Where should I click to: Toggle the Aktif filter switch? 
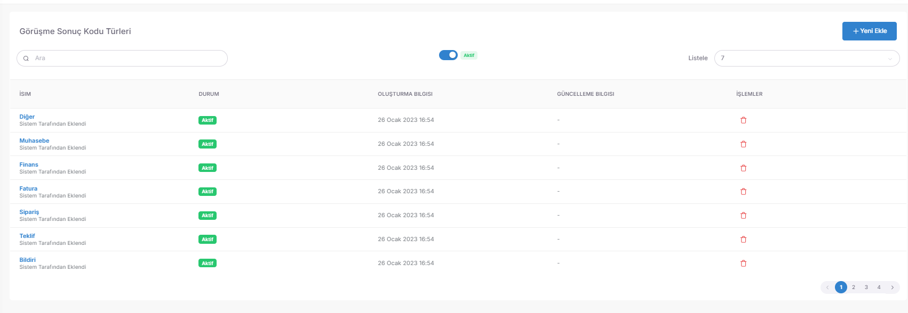pyautogui.click(x=448, y=55)
